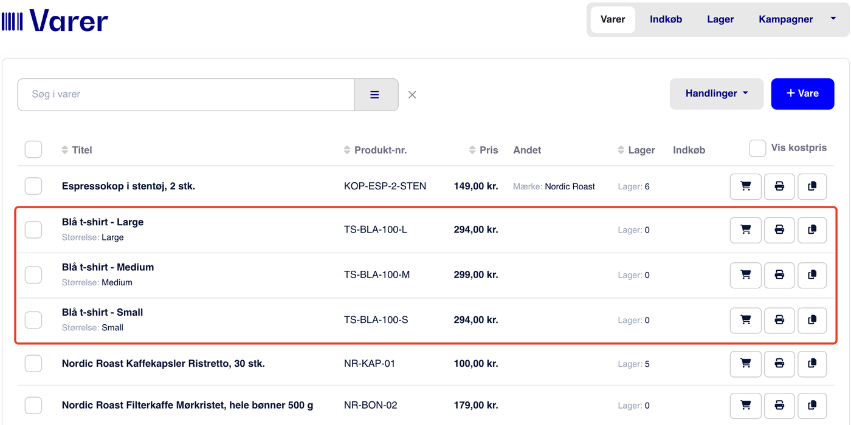Image resolution: width=851 pixels, height=425 pixels.
Task: Click print icon for Espressokop i stentøj row
Action: pos(779,186)
